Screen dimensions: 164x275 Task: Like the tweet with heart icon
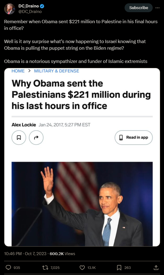[82, 268]
